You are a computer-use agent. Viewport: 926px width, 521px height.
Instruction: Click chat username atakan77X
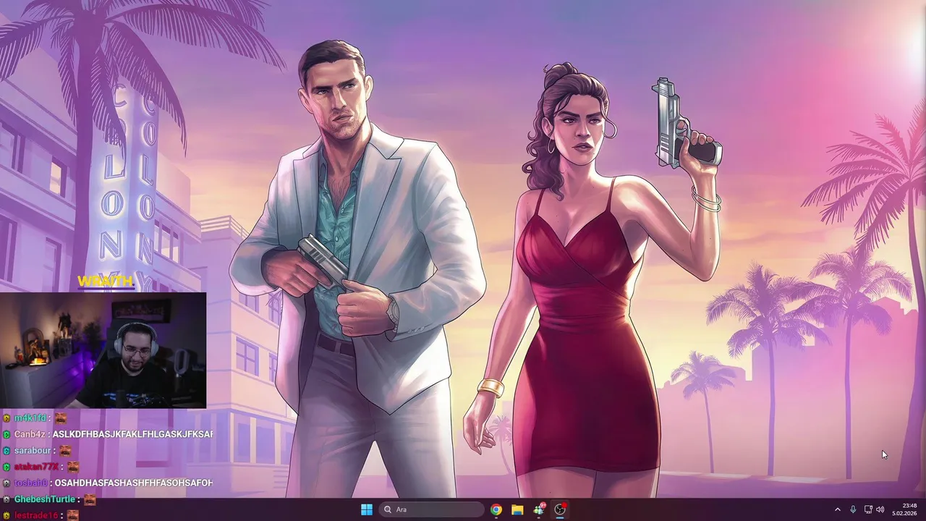(x=36, y=467)
